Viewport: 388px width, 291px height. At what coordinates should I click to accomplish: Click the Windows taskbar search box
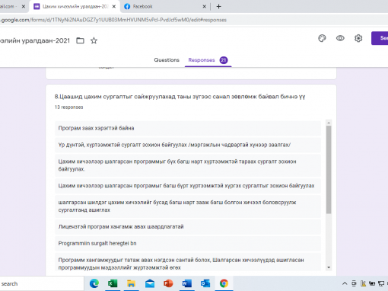coord(42,283)
